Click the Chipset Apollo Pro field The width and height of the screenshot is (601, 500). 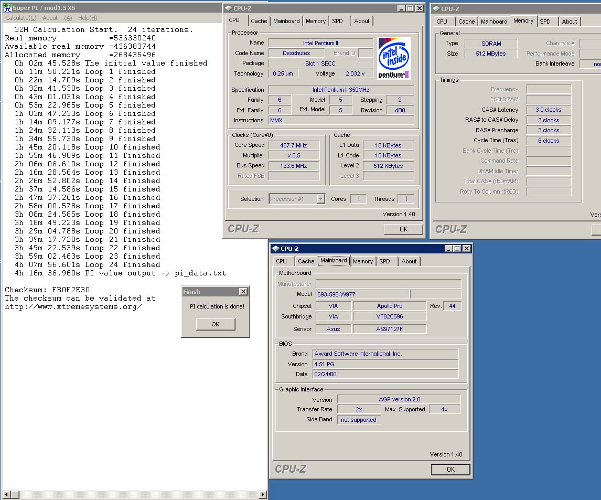390,306
